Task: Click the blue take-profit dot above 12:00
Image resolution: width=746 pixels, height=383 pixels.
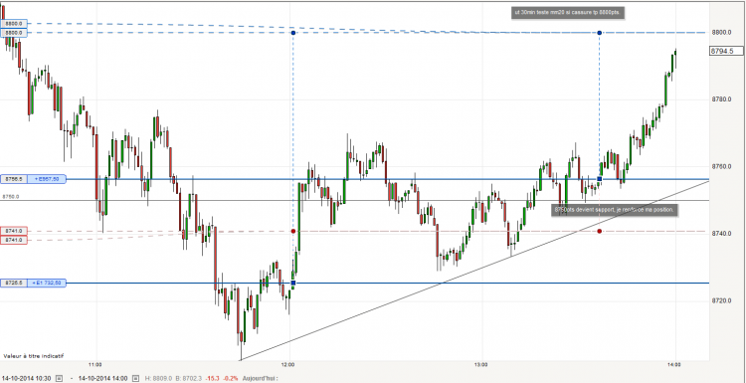Action: [x=293, y=33]
